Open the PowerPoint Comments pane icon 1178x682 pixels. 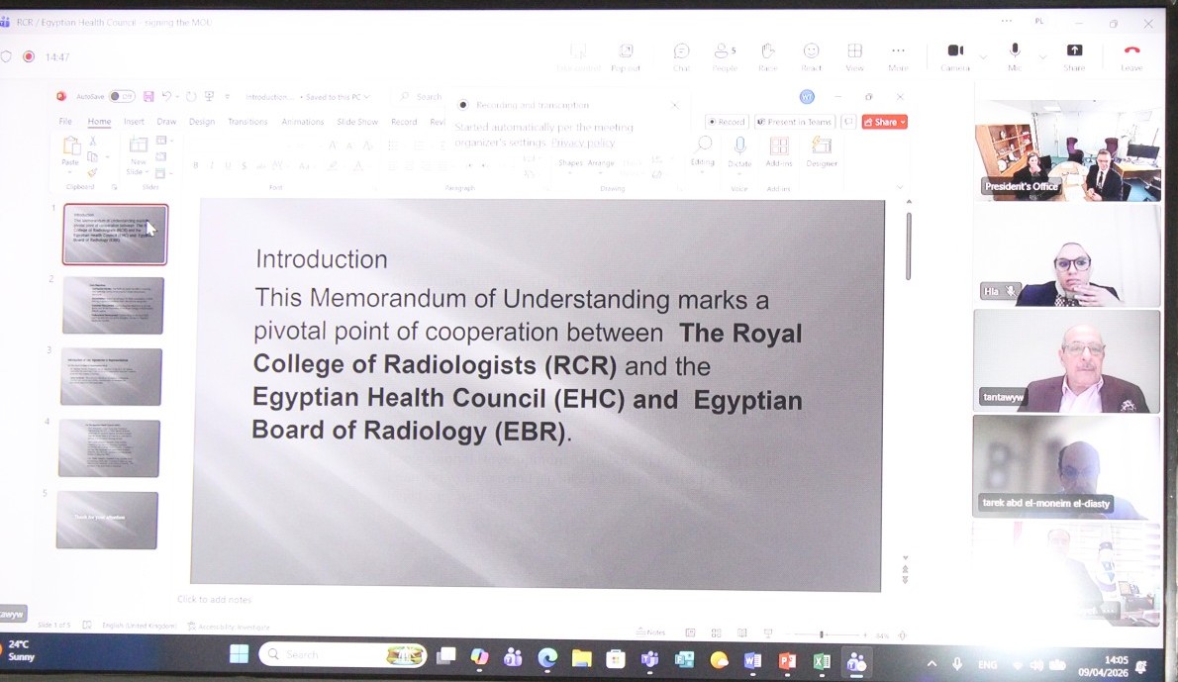point(848,122)
